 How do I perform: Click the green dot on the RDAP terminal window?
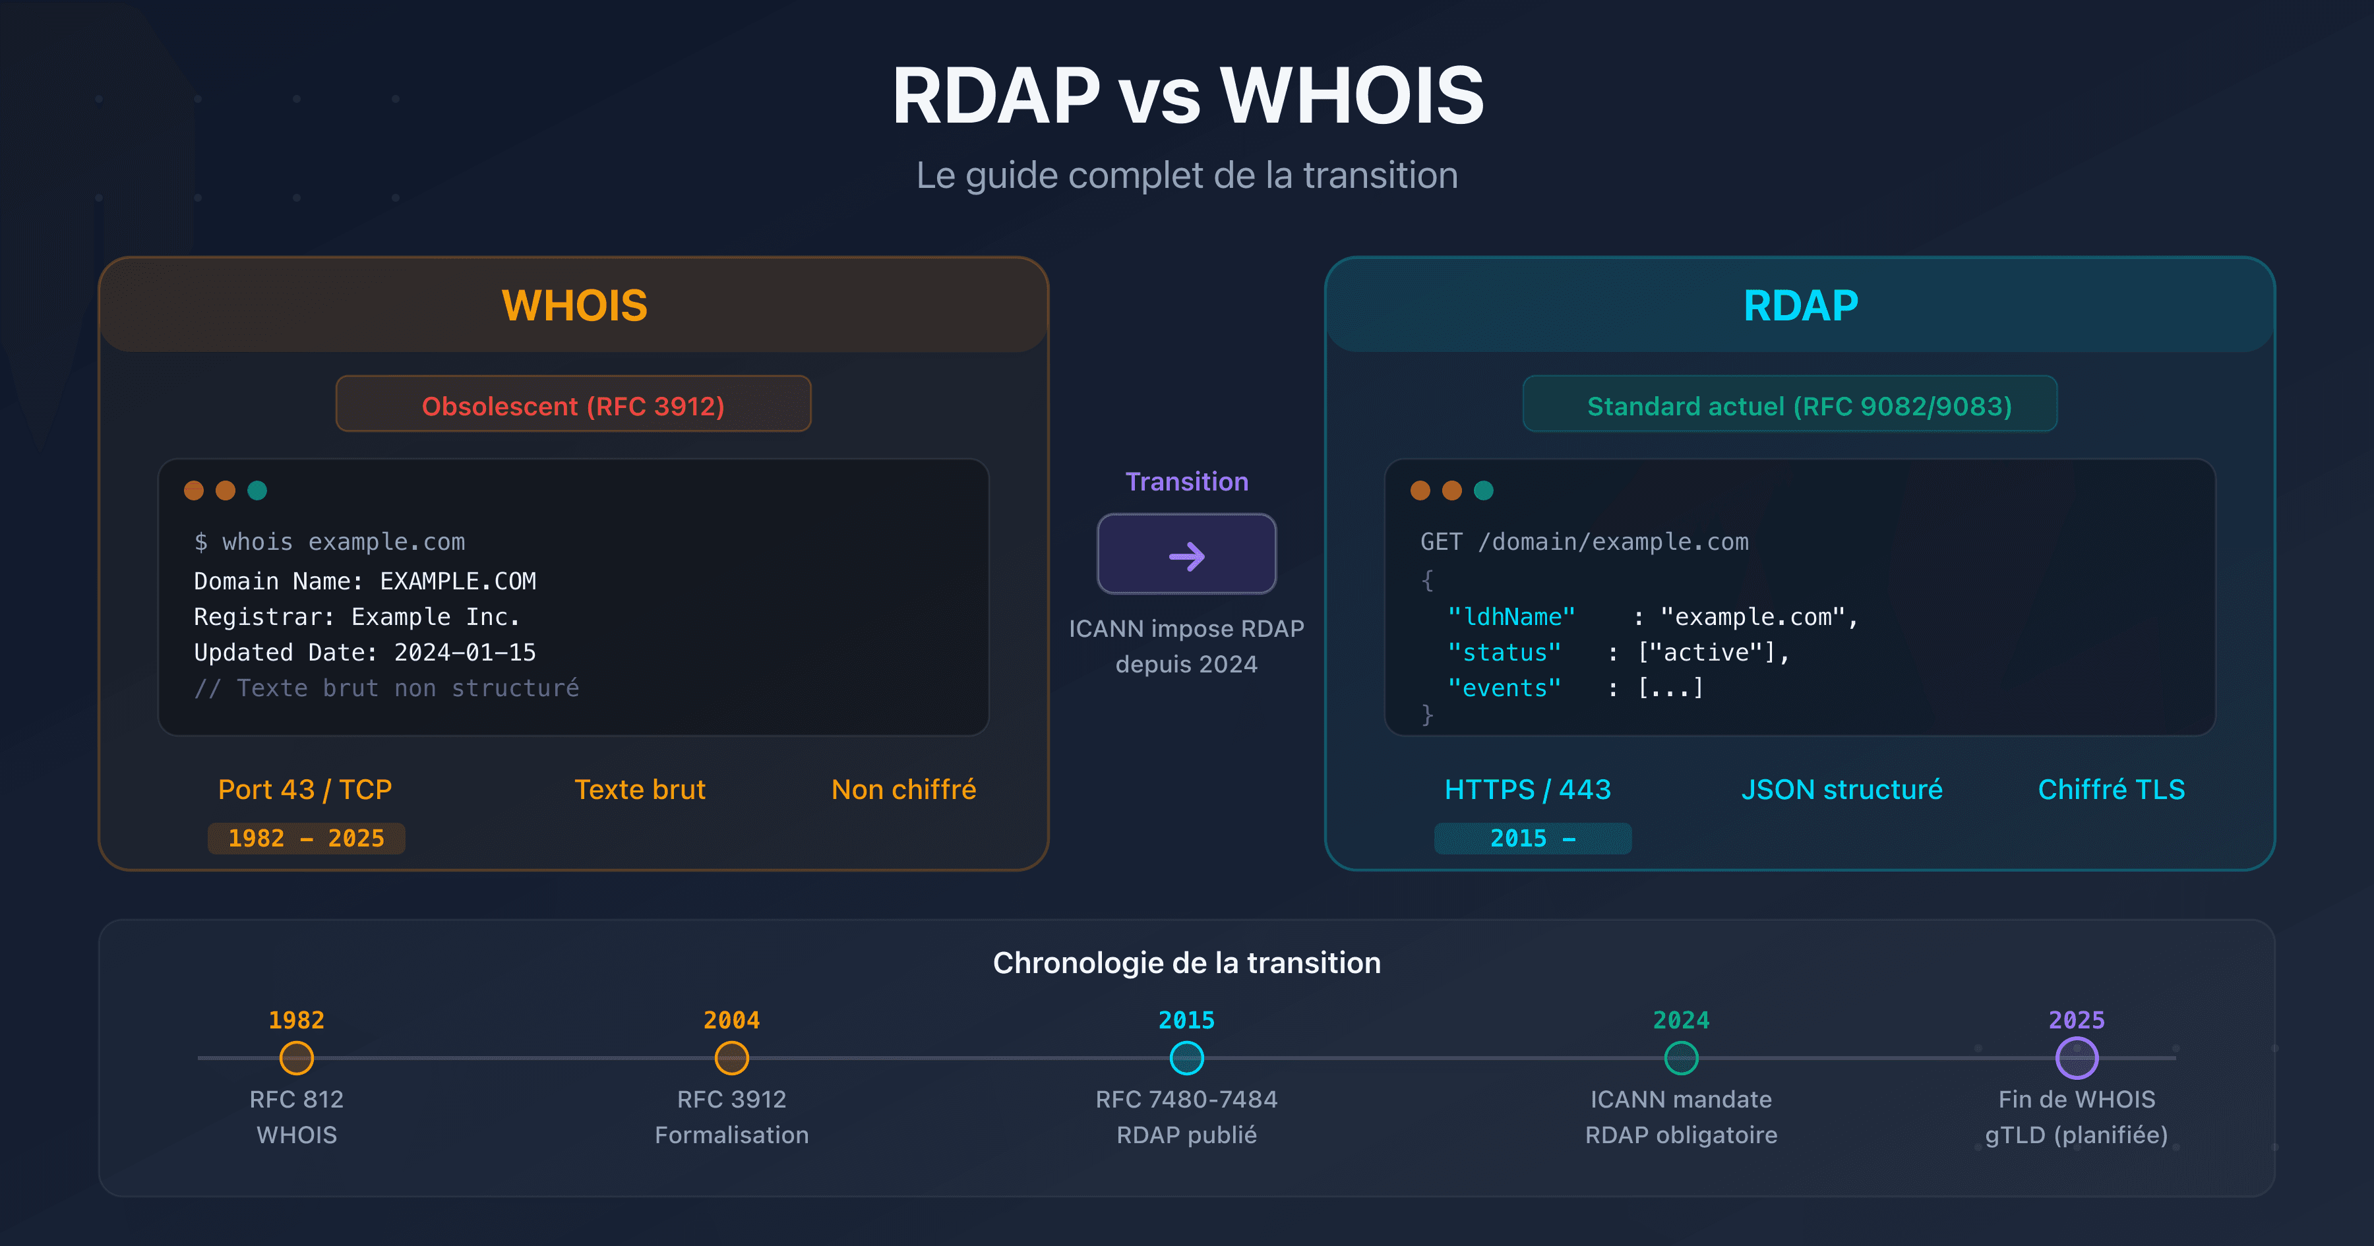tap(1483, 490)
